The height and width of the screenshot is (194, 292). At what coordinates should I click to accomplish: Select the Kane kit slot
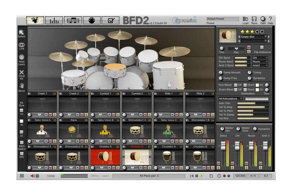[x=73, y=131]
